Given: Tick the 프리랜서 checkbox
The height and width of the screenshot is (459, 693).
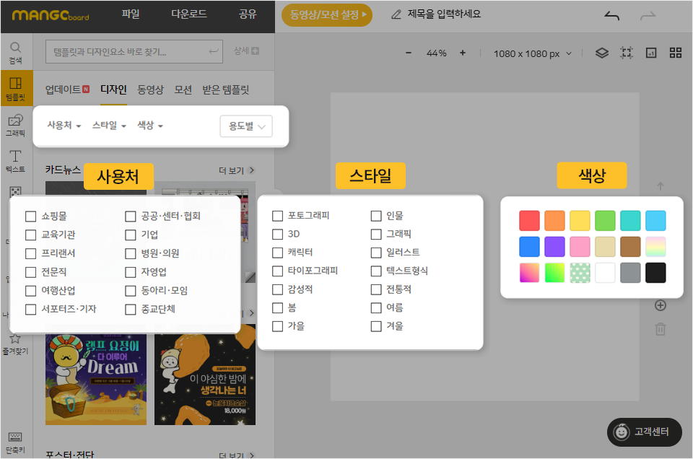Looking at the screenshot, I should (30, 253).
